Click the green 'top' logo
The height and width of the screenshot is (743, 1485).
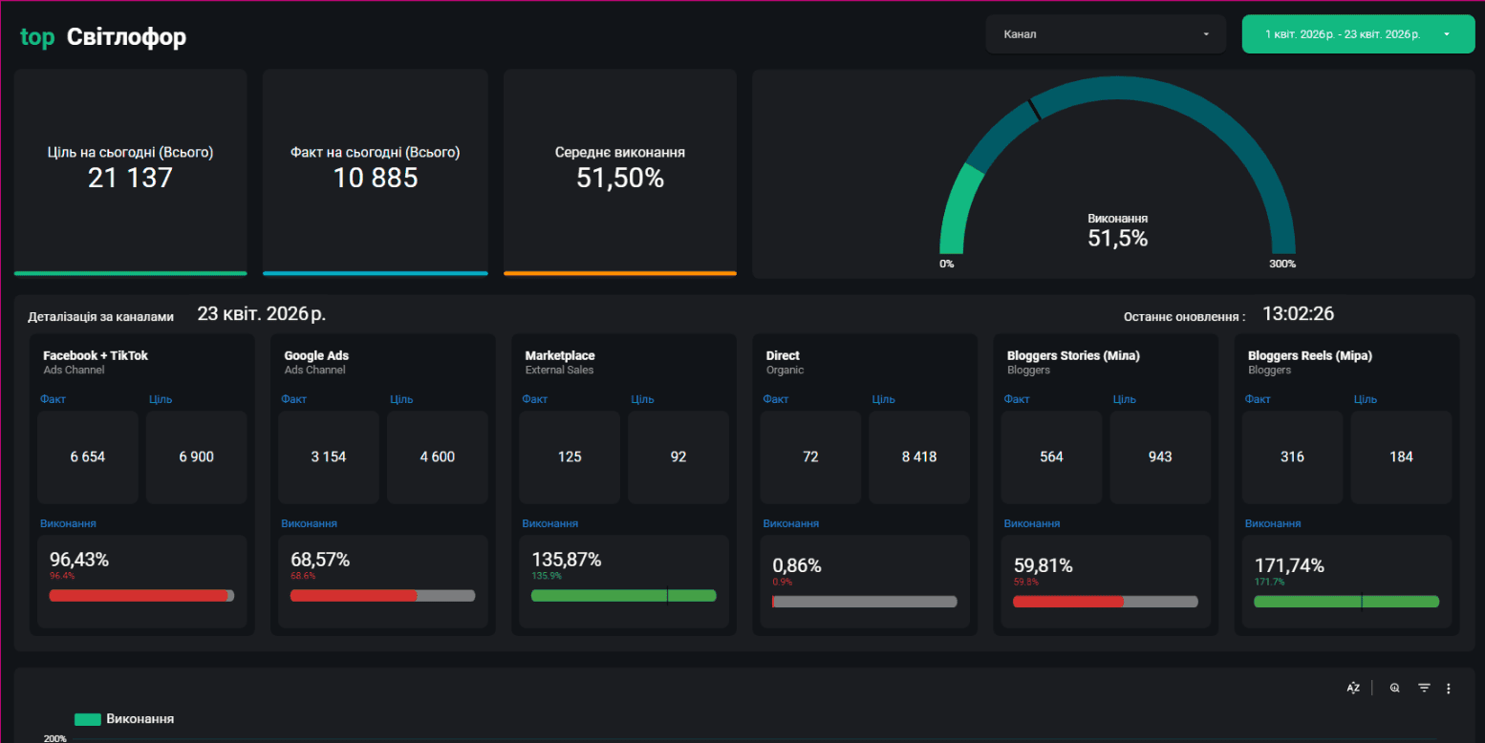tap(37, 37)
